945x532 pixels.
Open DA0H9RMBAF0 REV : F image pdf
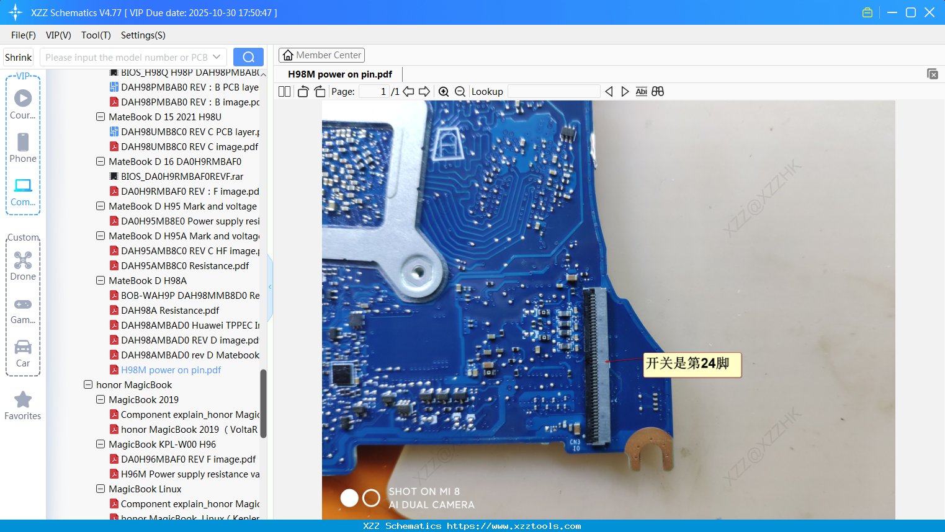point(184,191)
